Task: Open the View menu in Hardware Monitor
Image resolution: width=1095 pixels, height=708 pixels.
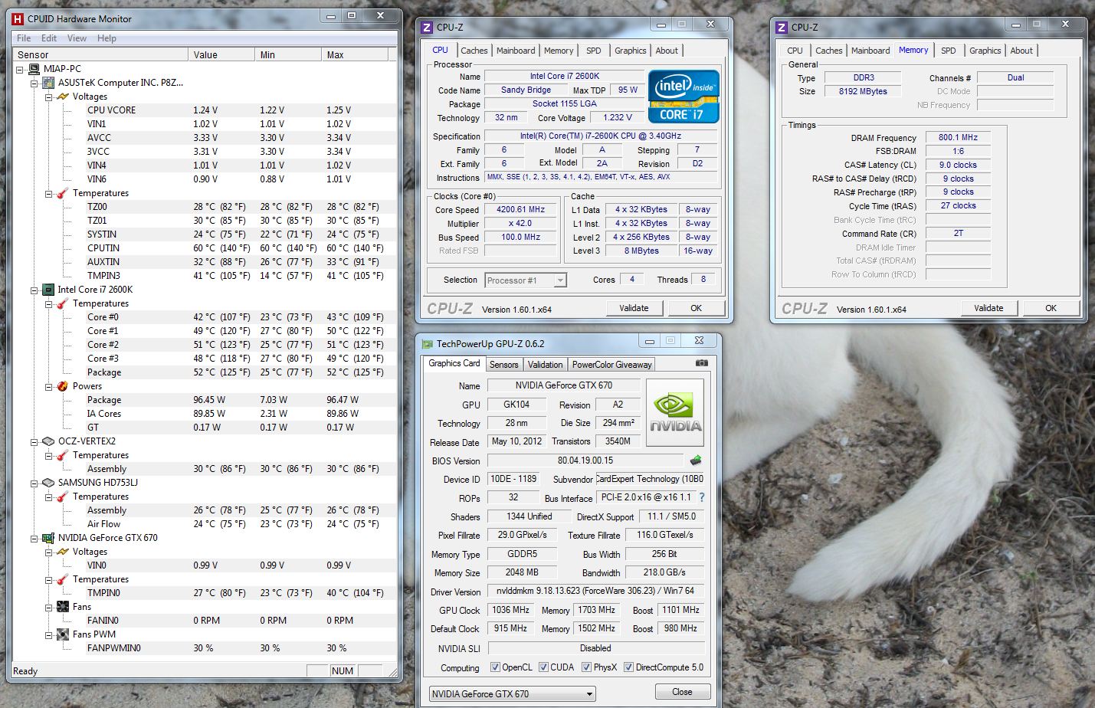Action: point(77,38)
